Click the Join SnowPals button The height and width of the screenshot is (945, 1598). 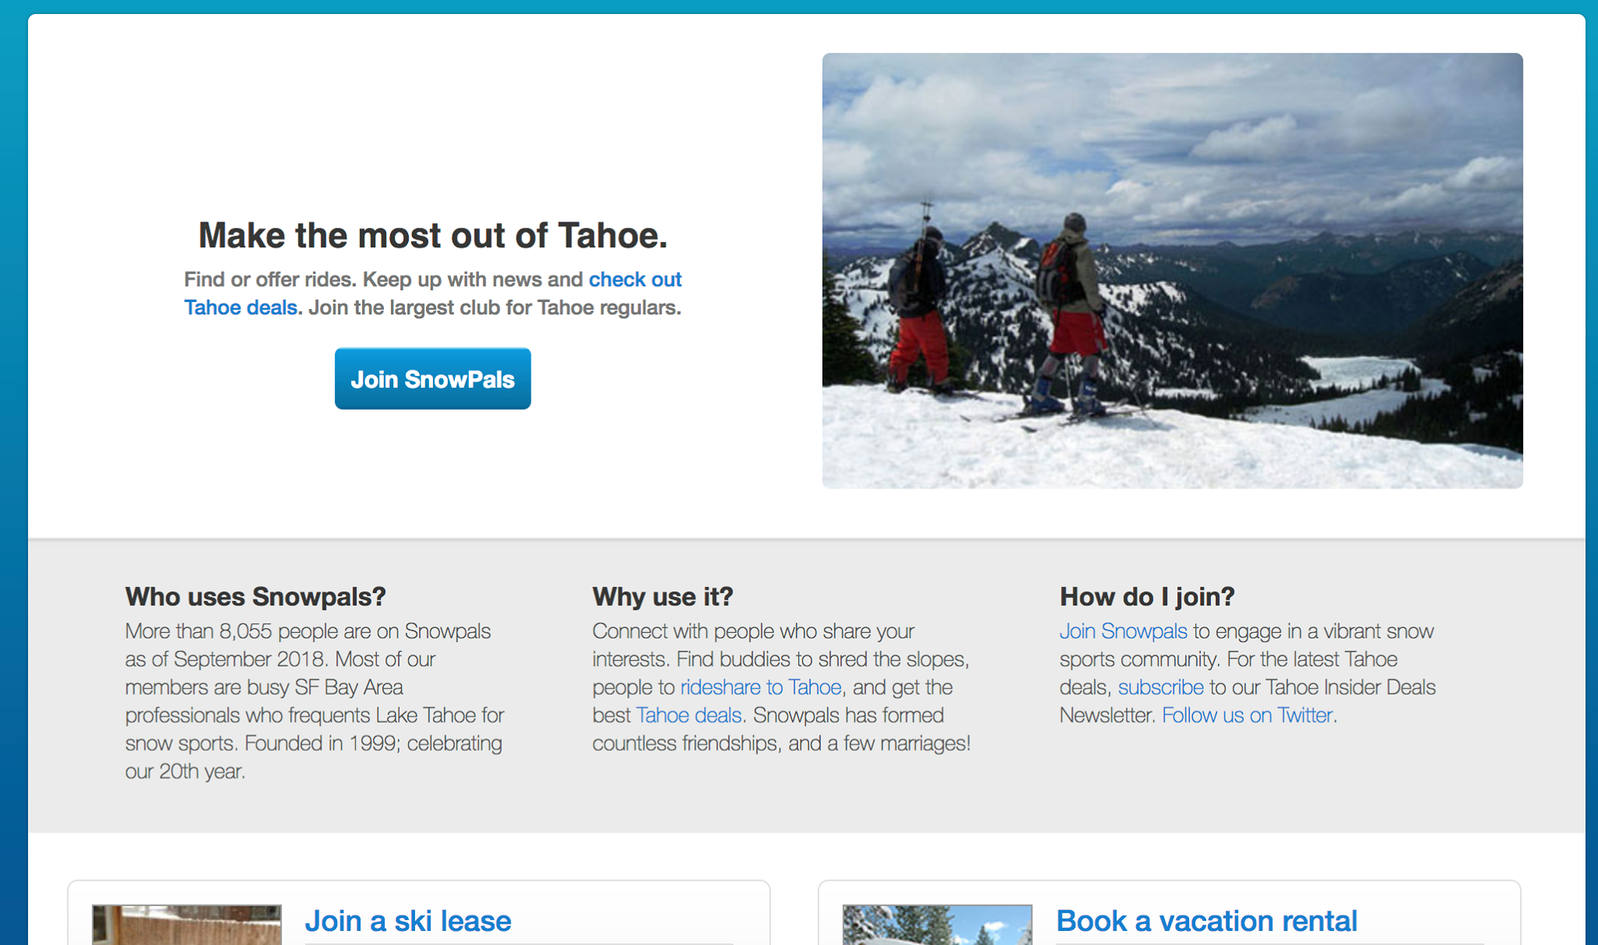point(432,378)
